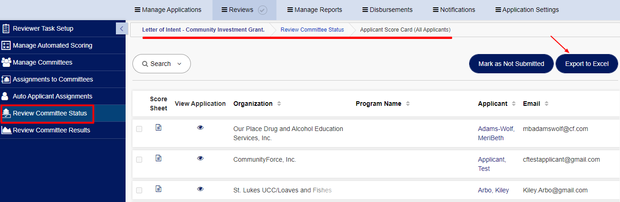Check the St. Lukes UCC row checkbox

(139, 190)
